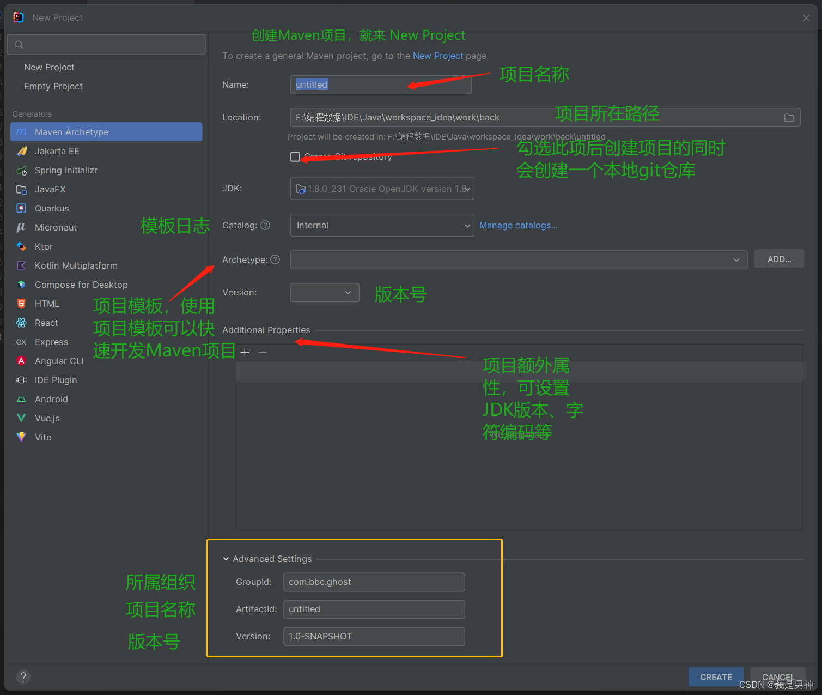The height and width of the screenshot is (695, 822).
Task: Click the ADD... archetype button
Action: coord(779,259)
